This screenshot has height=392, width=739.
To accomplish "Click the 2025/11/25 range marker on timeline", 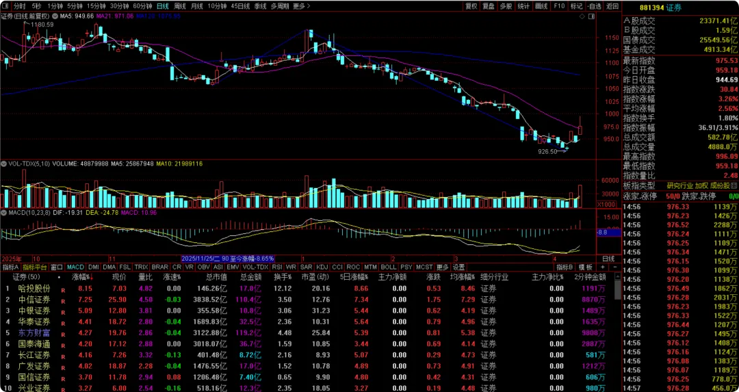I will [228, 259].
